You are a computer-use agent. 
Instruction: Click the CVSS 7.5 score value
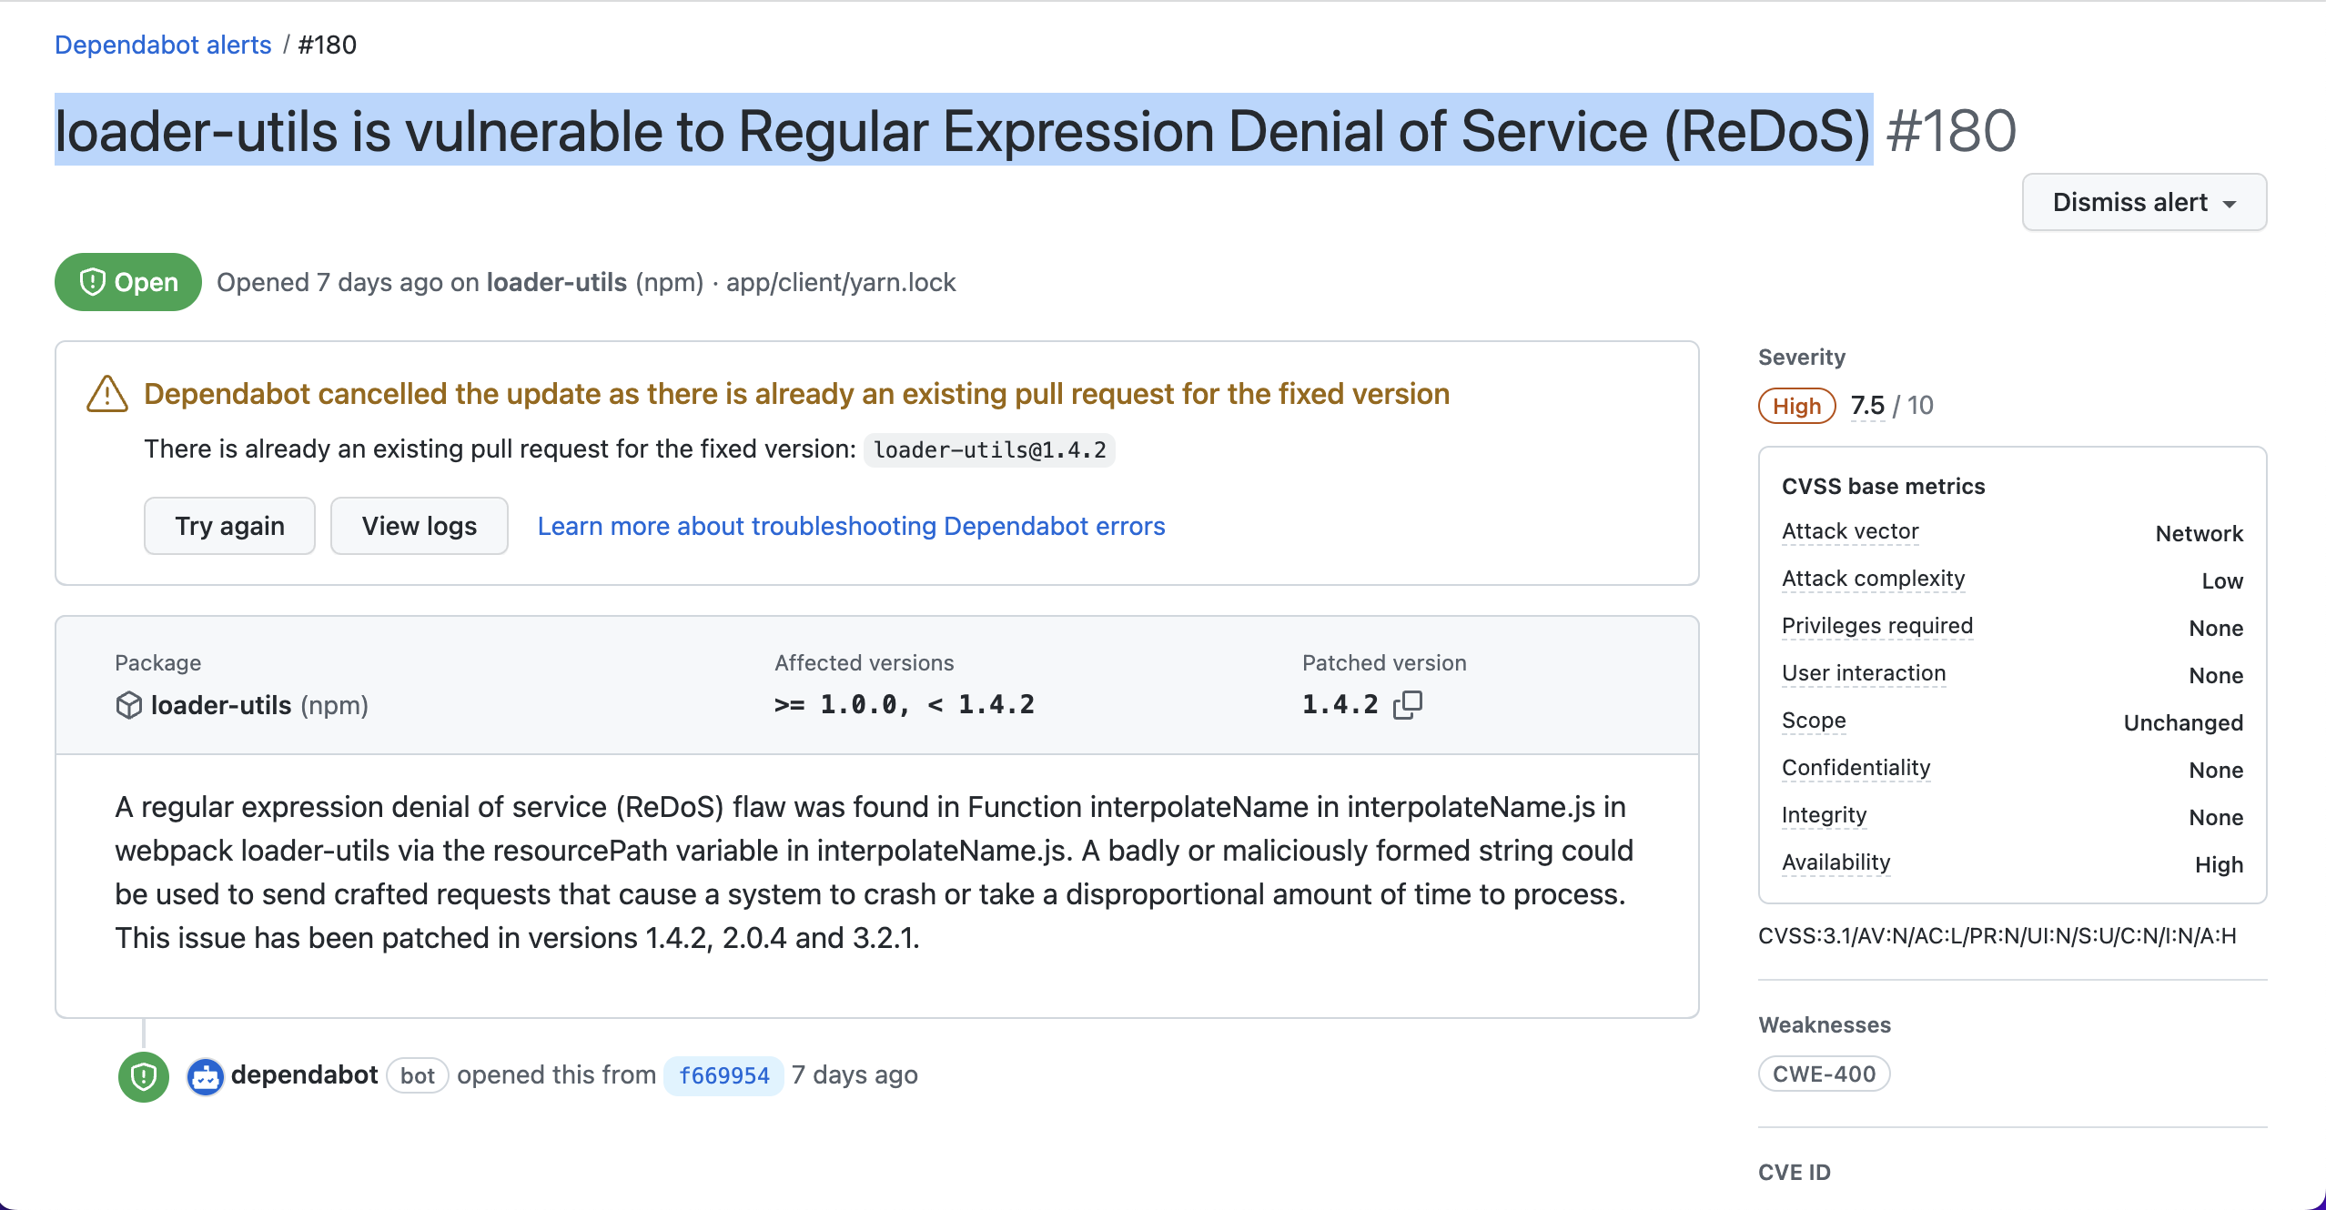click(1867, 405)
